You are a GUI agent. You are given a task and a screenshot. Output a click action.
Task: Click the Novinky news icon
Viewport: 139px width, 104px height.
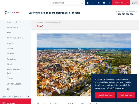pos(4,103)
